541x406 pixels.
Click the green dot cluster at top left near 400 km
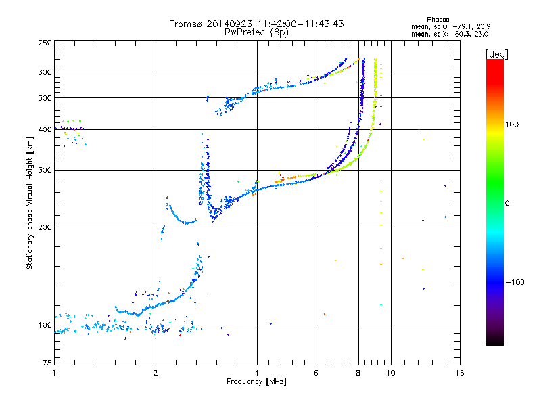click(72, 121)
